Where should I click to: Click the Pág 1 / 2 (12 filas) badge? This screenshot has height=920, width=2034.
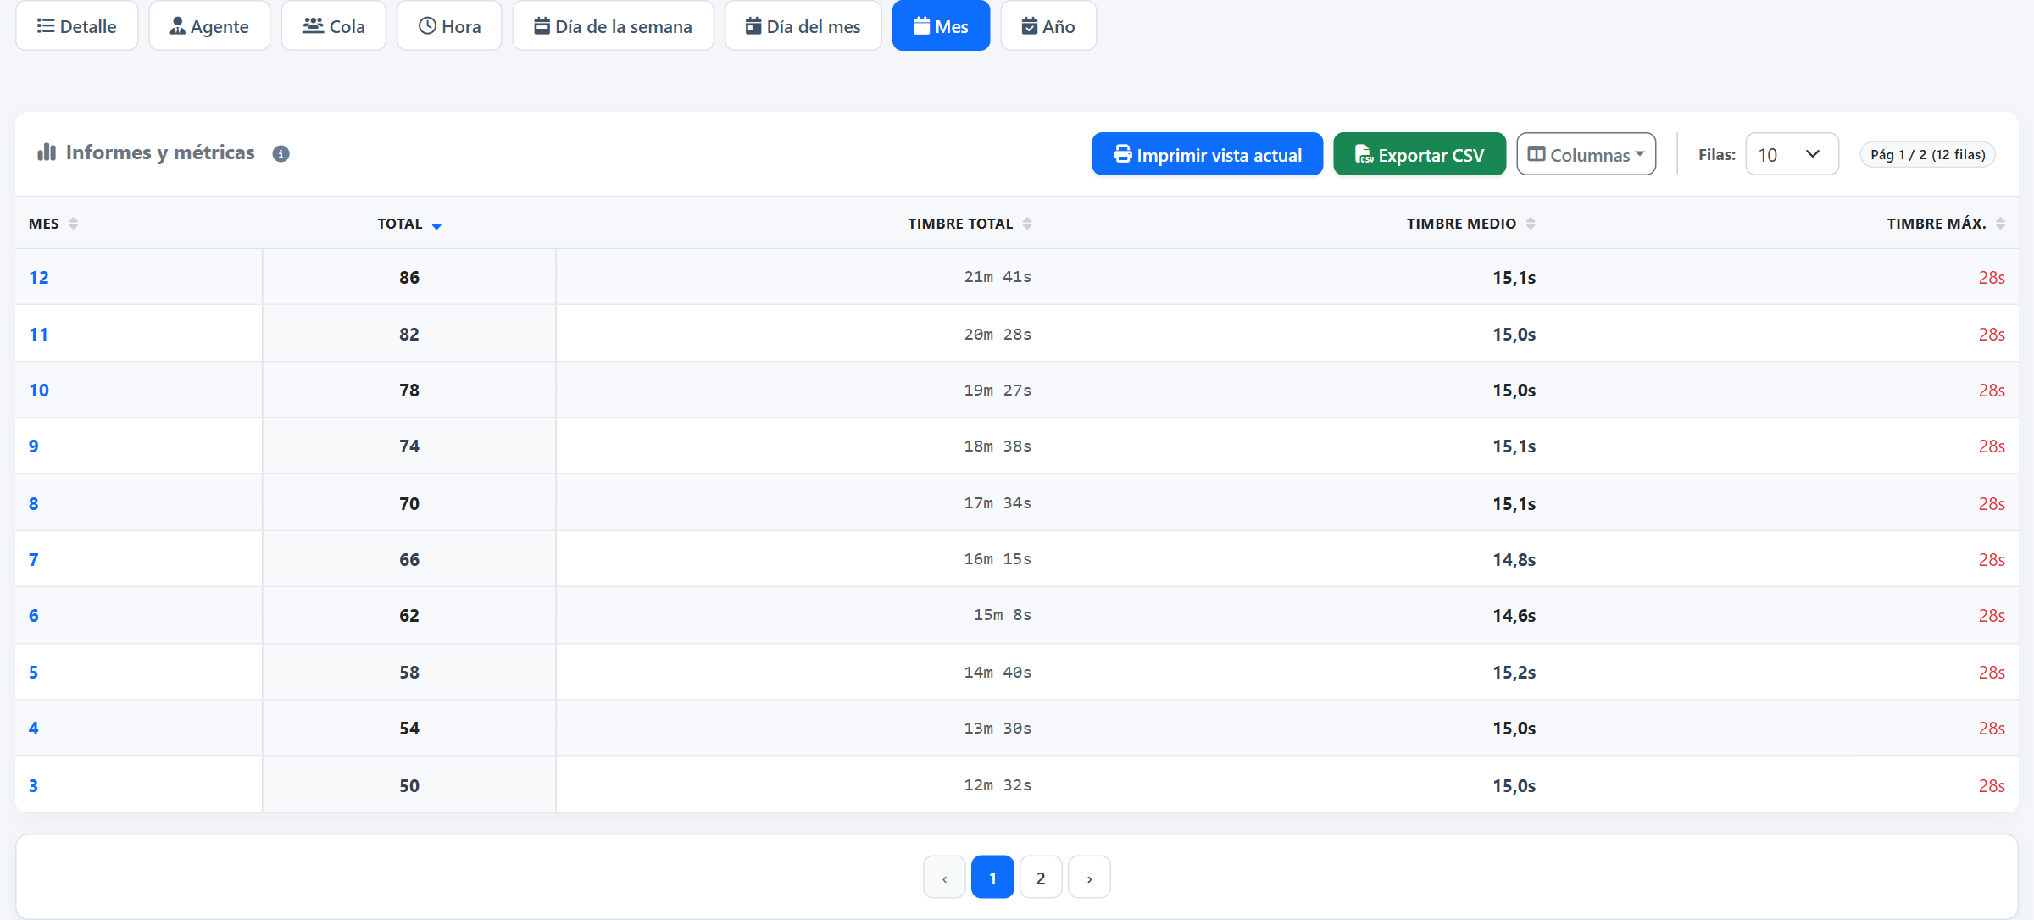click(x=1928, y=154)
